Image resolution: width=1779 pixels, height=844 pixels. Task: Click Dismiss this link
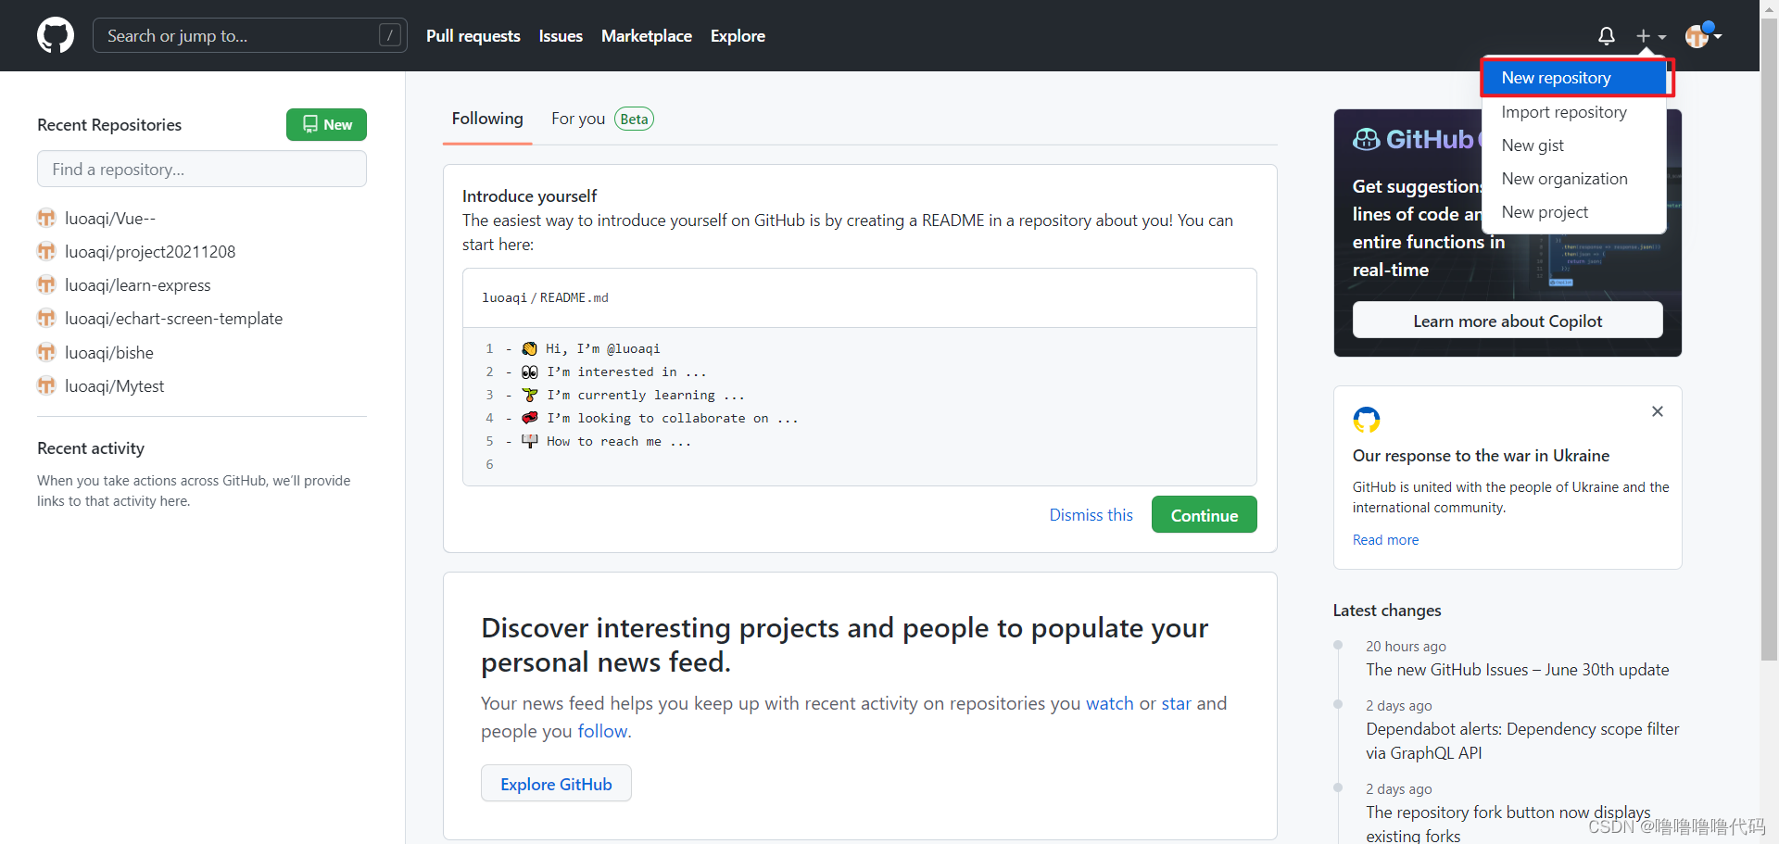coord(1091,515)
